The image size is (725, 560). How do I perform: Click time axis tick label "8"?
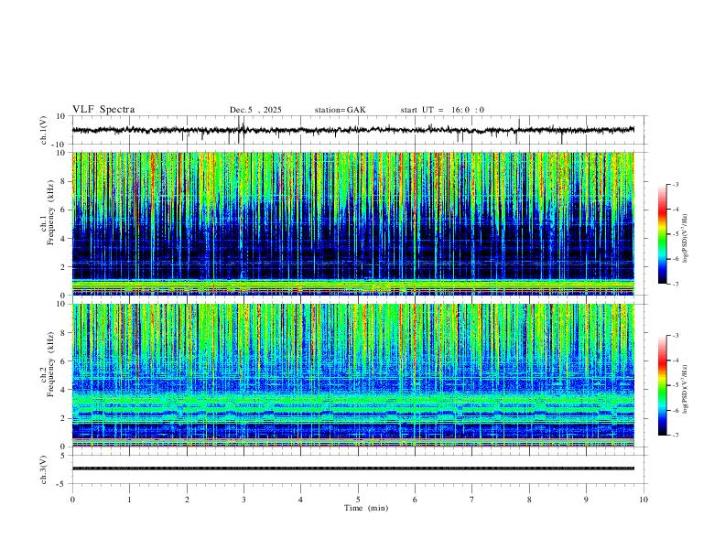coord(529,500)
